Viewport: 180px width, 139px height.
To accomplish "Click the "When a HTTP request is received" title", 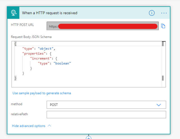I will click(x=50, y=13).
